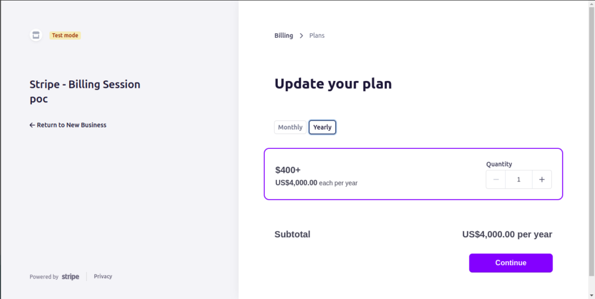This screenshot has width=595, height=299.
Task: Click the Continue button
Action: (511, 263)
